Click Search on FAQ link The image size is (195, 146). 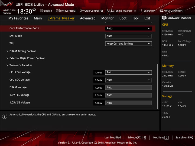click(184, 138)
